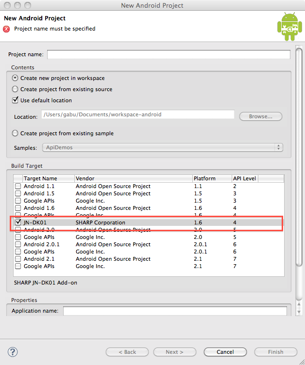The image size is (305, 365).
Task: Sort by the Vendor column header
Action: (x=134, y=178)
